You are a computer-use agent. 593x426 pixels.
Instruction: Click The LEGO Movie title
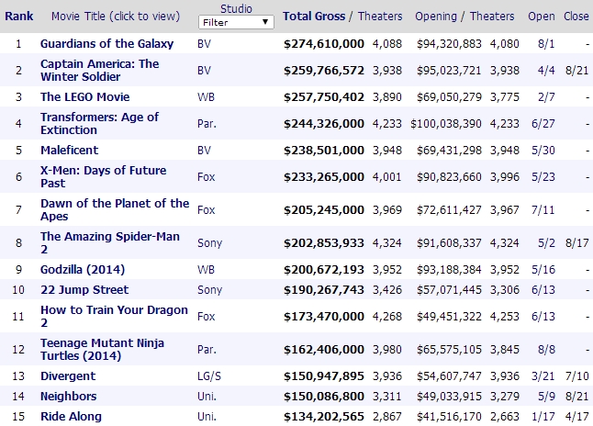(x=84, y=96)
